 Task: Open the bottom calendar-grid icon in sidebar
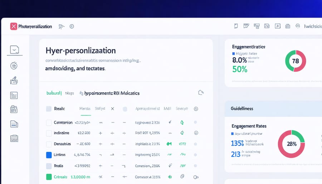[14, 139]
